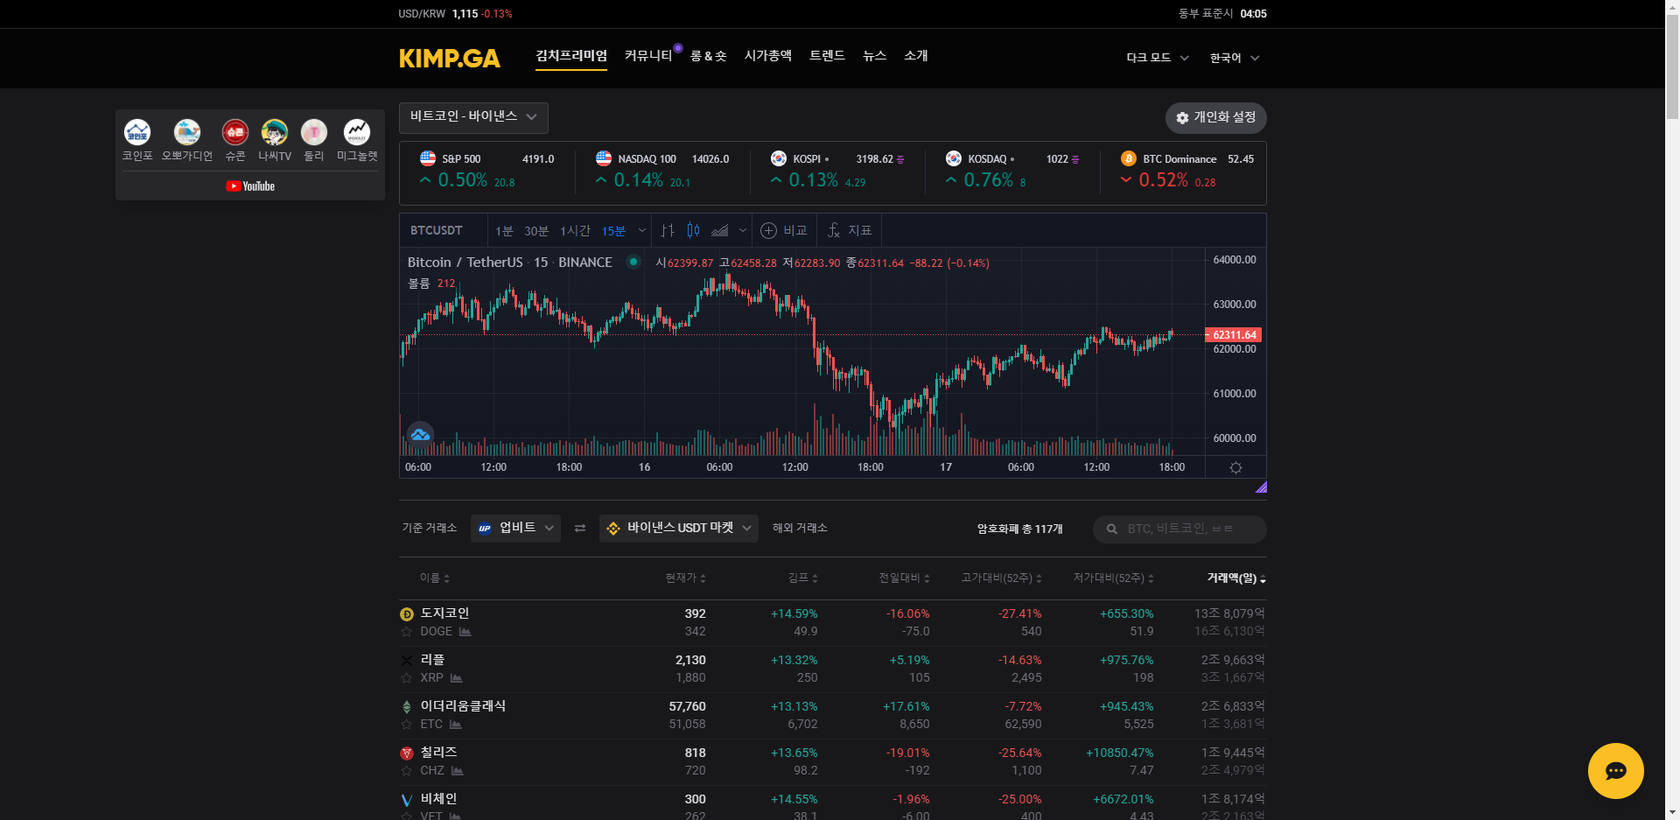
Task: Select the area chart style icon
Action: pyautogui.click(x=719, y=230)
